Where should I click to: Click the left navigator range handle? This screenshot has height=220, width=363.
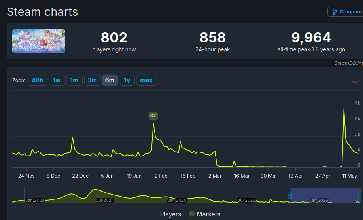click(290, 196)
